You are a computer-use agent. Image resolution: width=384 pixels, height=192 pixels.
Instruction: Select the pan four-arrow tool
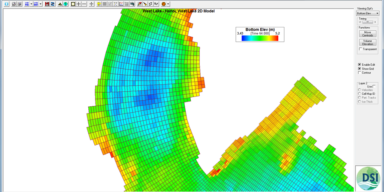91,4
